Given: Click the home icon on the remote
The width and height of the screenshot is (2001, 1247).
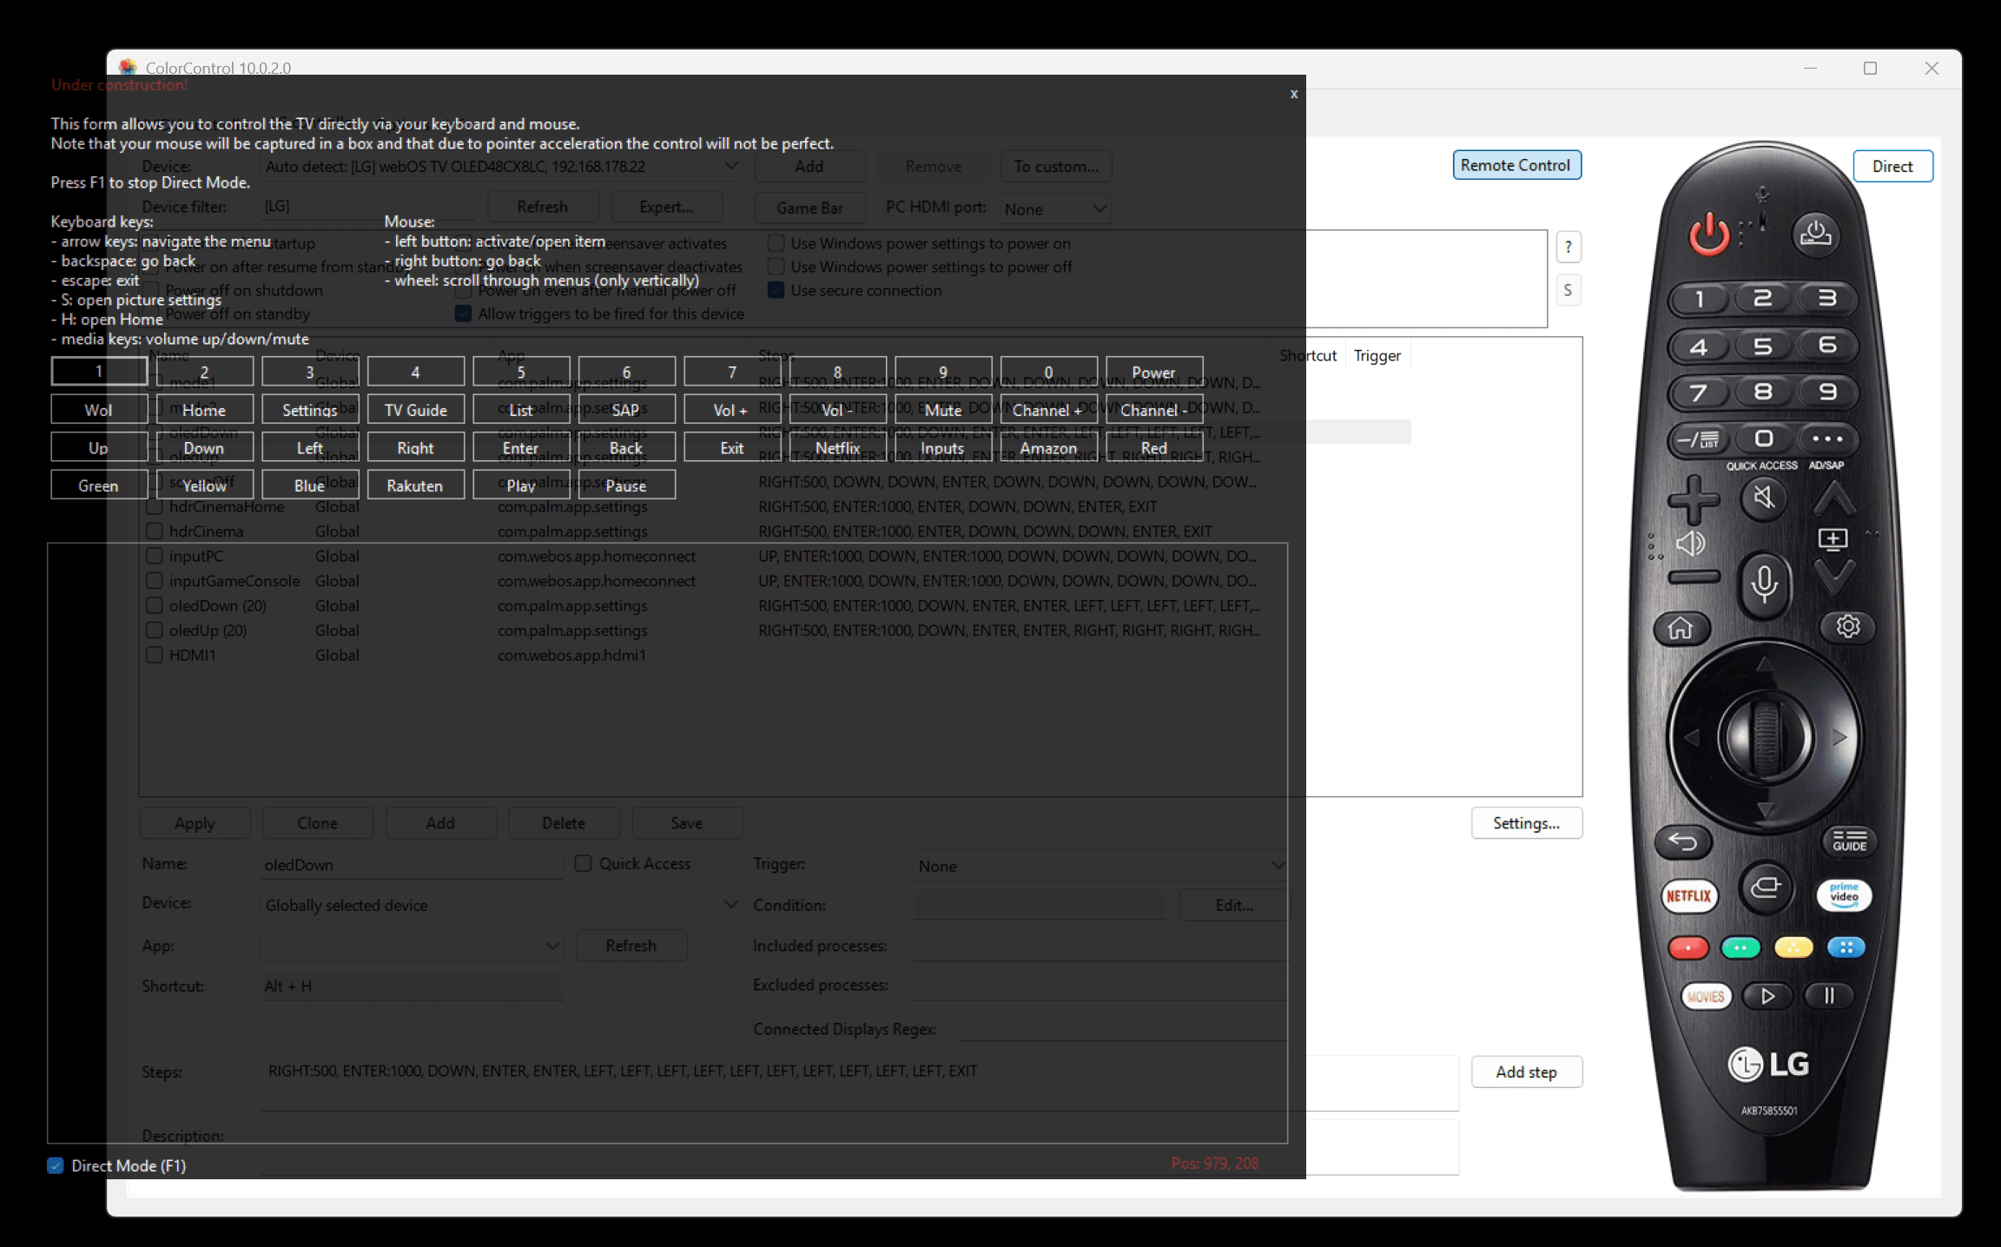Looking at the screenshot, I should pos(1681,628).
